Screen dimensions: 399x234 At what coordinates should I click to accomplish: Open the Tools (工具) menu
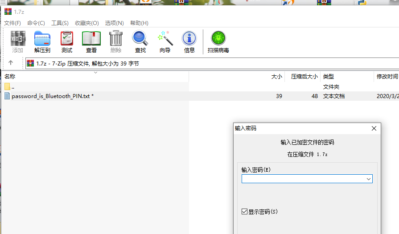tap(60, 23)
